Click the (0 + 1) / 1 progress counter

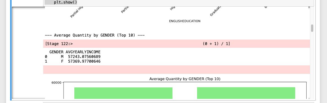[216, 44]
